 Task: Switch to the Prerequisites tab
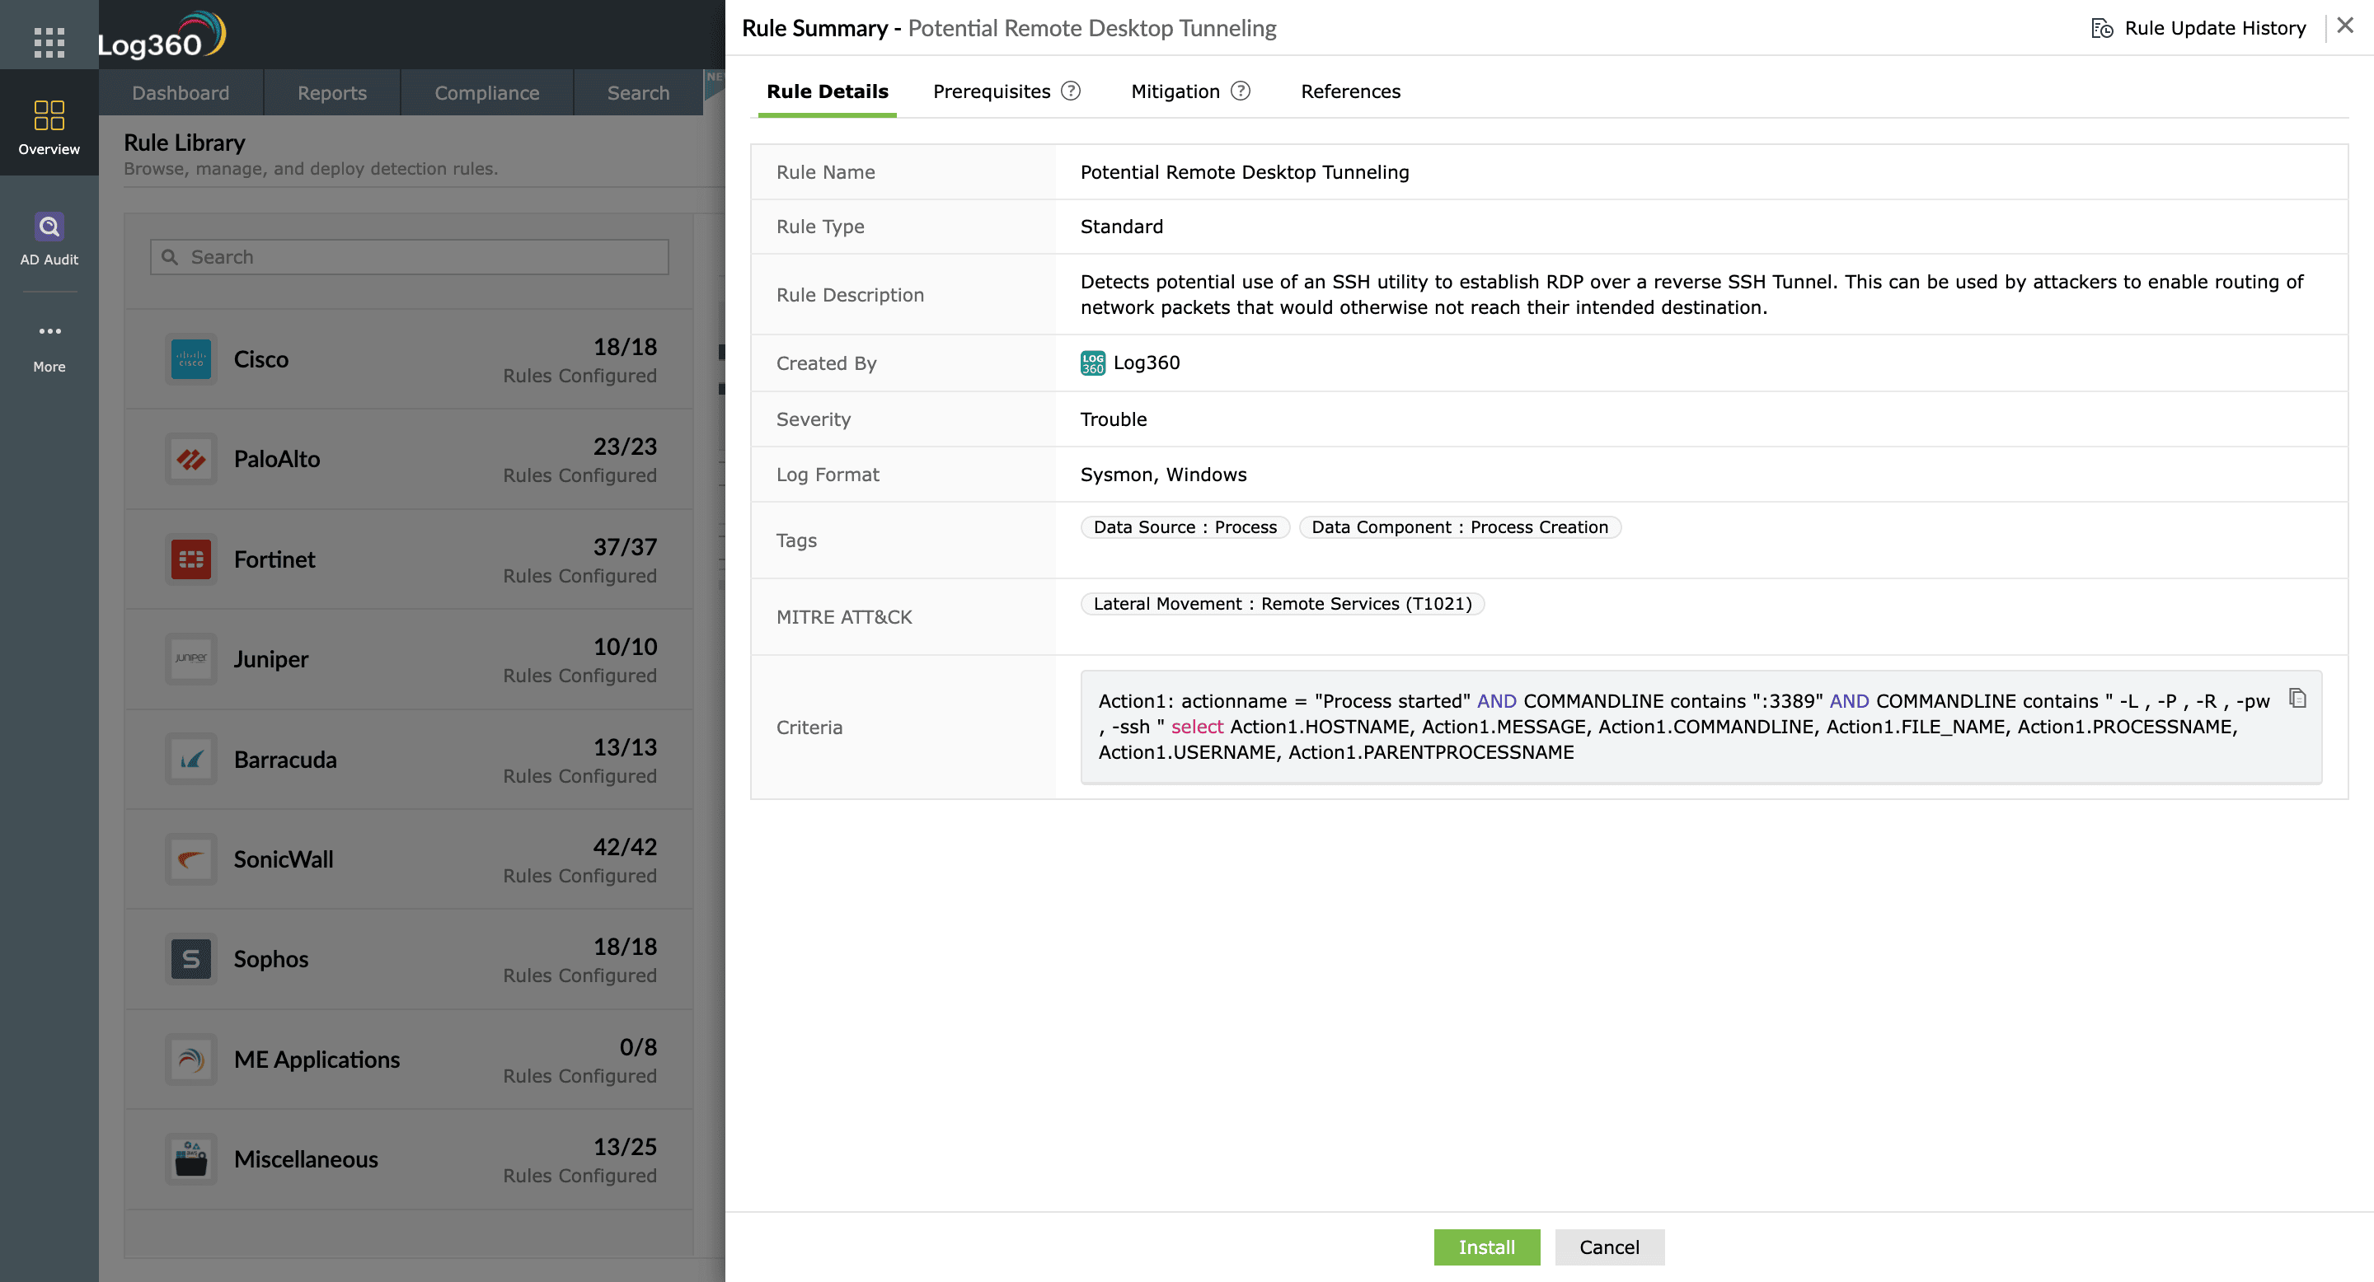coord(991,91)
